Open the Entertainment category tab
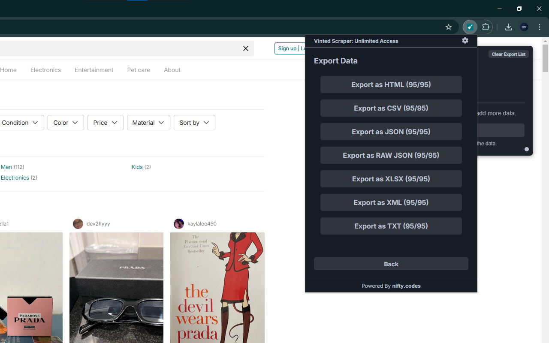 tap(94, 70)
